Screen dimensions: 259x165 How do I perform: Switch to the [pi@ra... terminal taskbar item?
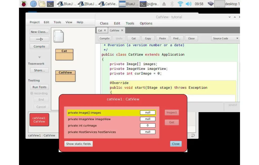point(149,4)
